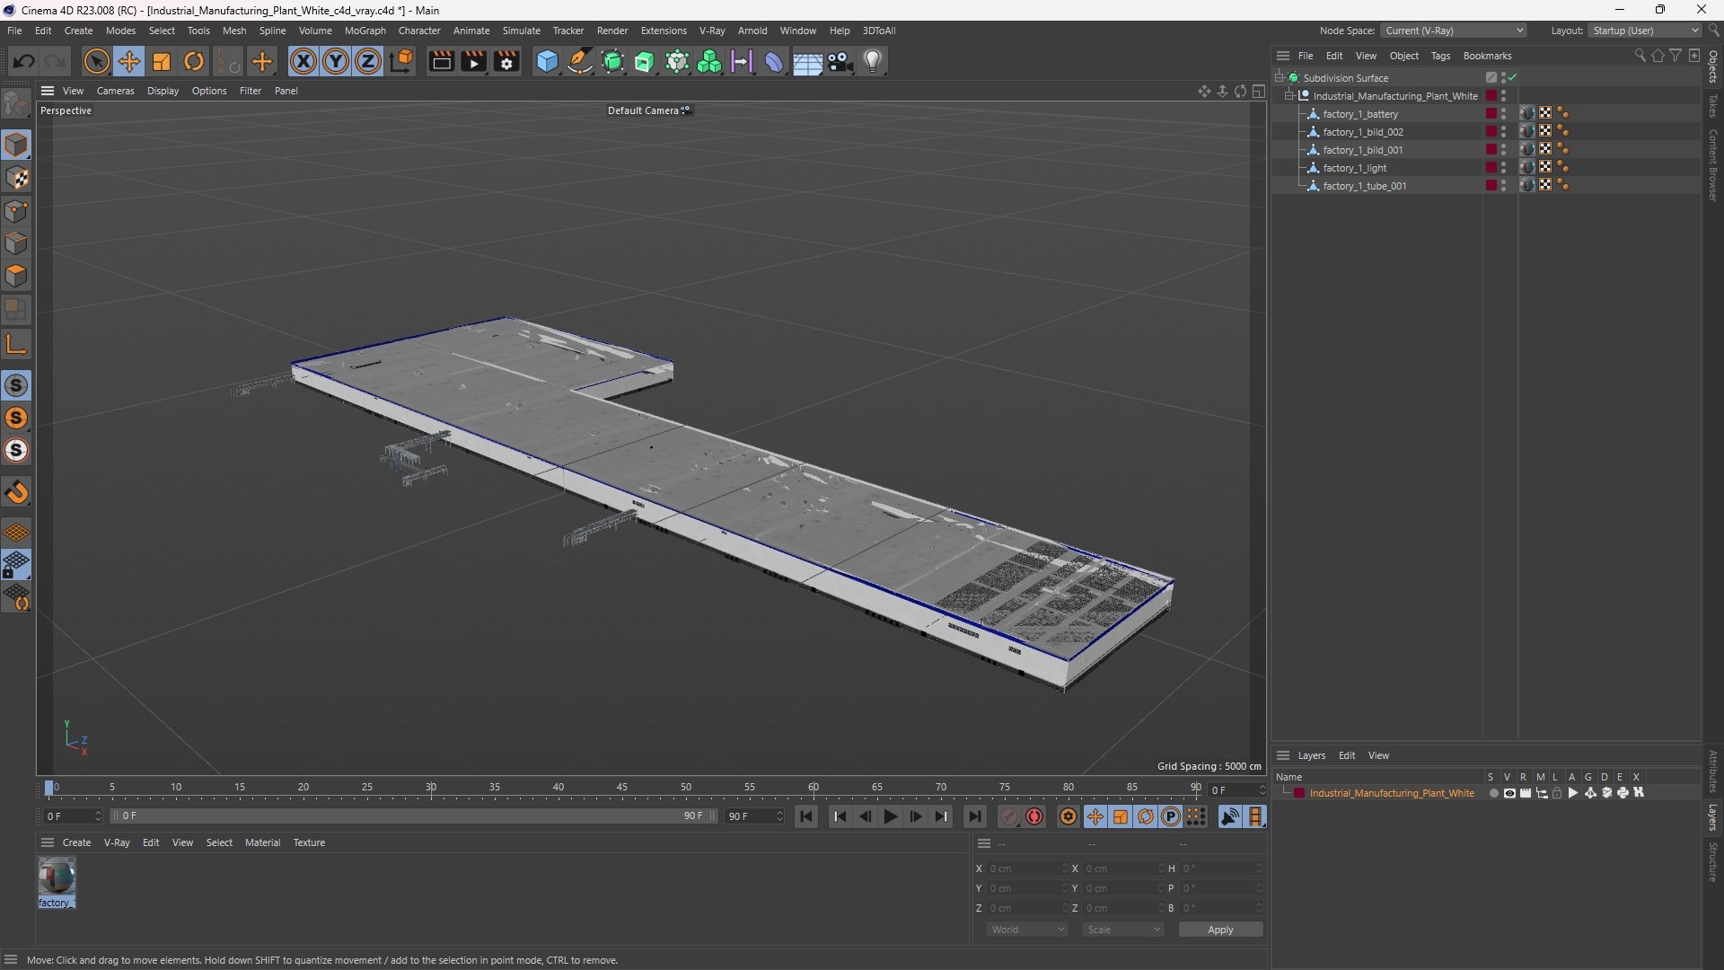This screenshot has width=1724, height=970.
Task: Select factory_1_tube_001 object in tree
Action: [x=1365, y=186]
